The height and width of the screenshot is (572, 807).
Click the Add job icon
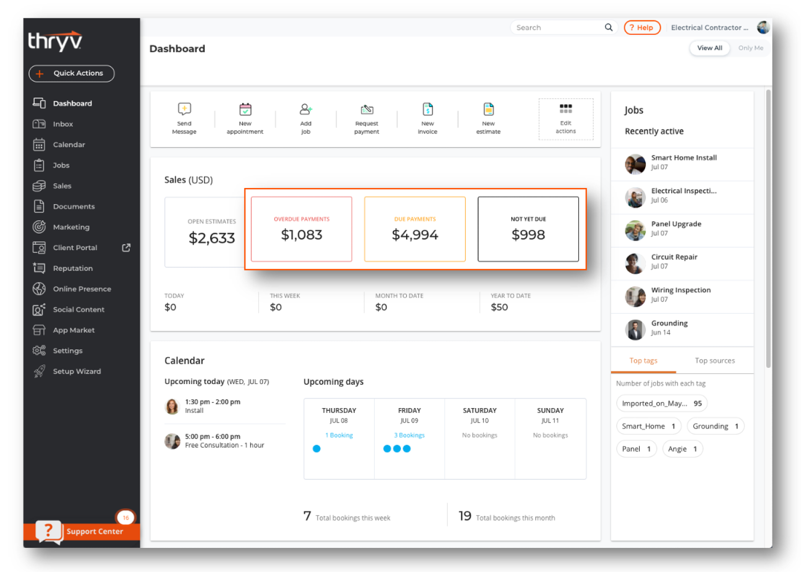(306, 109)
